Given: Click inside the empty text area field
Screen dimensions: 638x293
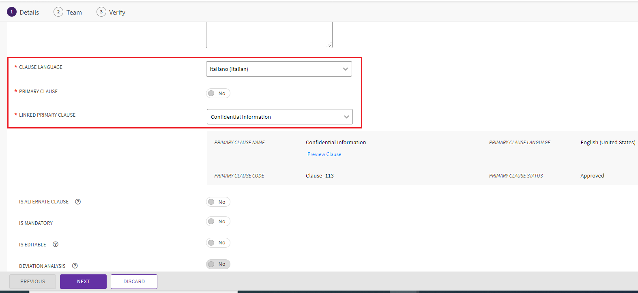Looking at the screenshot, I should pos(269,35).
